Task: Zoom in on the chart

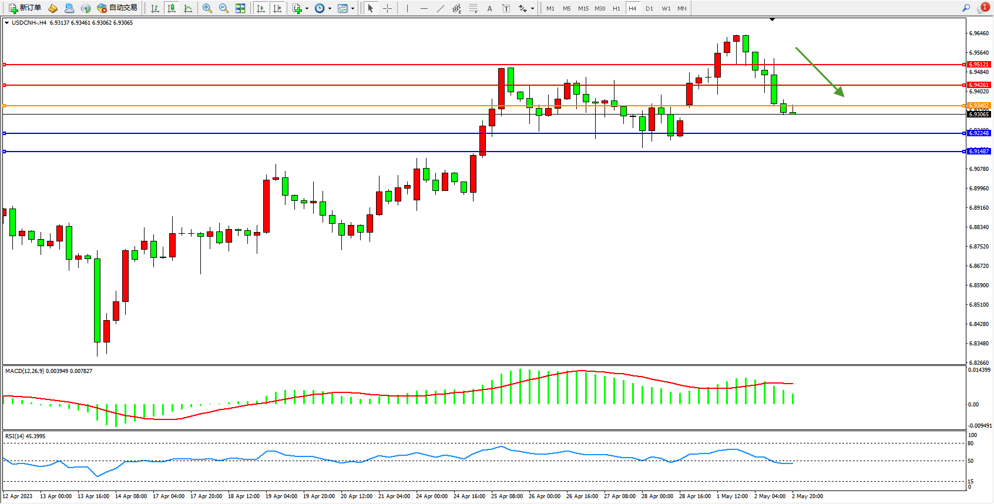Action: 207,8
